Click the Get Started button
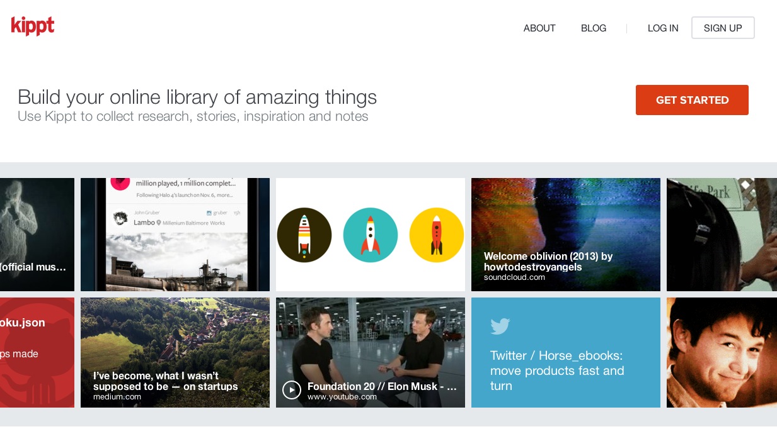 coord(692,100)
